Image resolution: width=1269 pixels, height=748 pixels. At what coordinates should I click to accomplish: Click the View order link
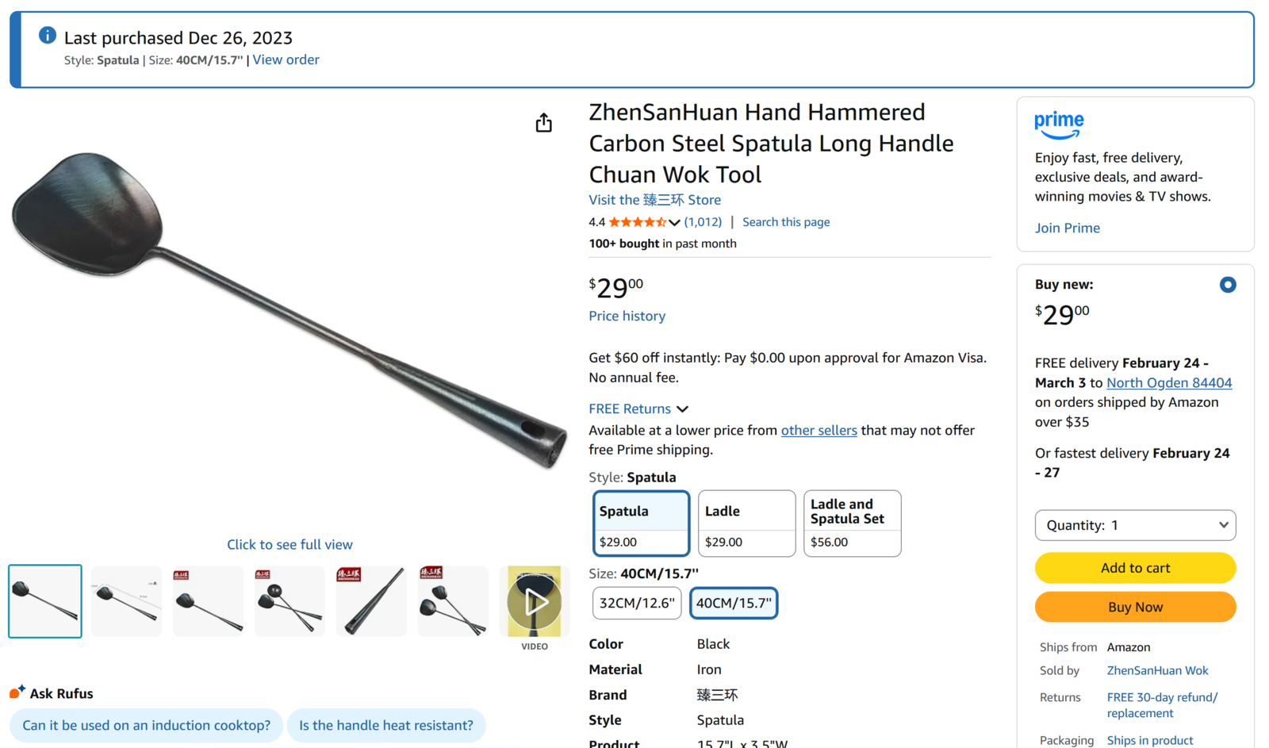286,59
